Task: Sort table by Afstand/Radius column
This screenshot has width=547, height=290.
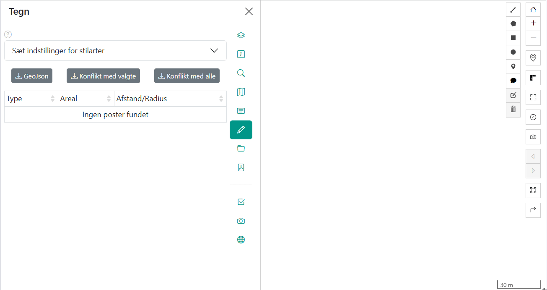Action: click(170, 99)
